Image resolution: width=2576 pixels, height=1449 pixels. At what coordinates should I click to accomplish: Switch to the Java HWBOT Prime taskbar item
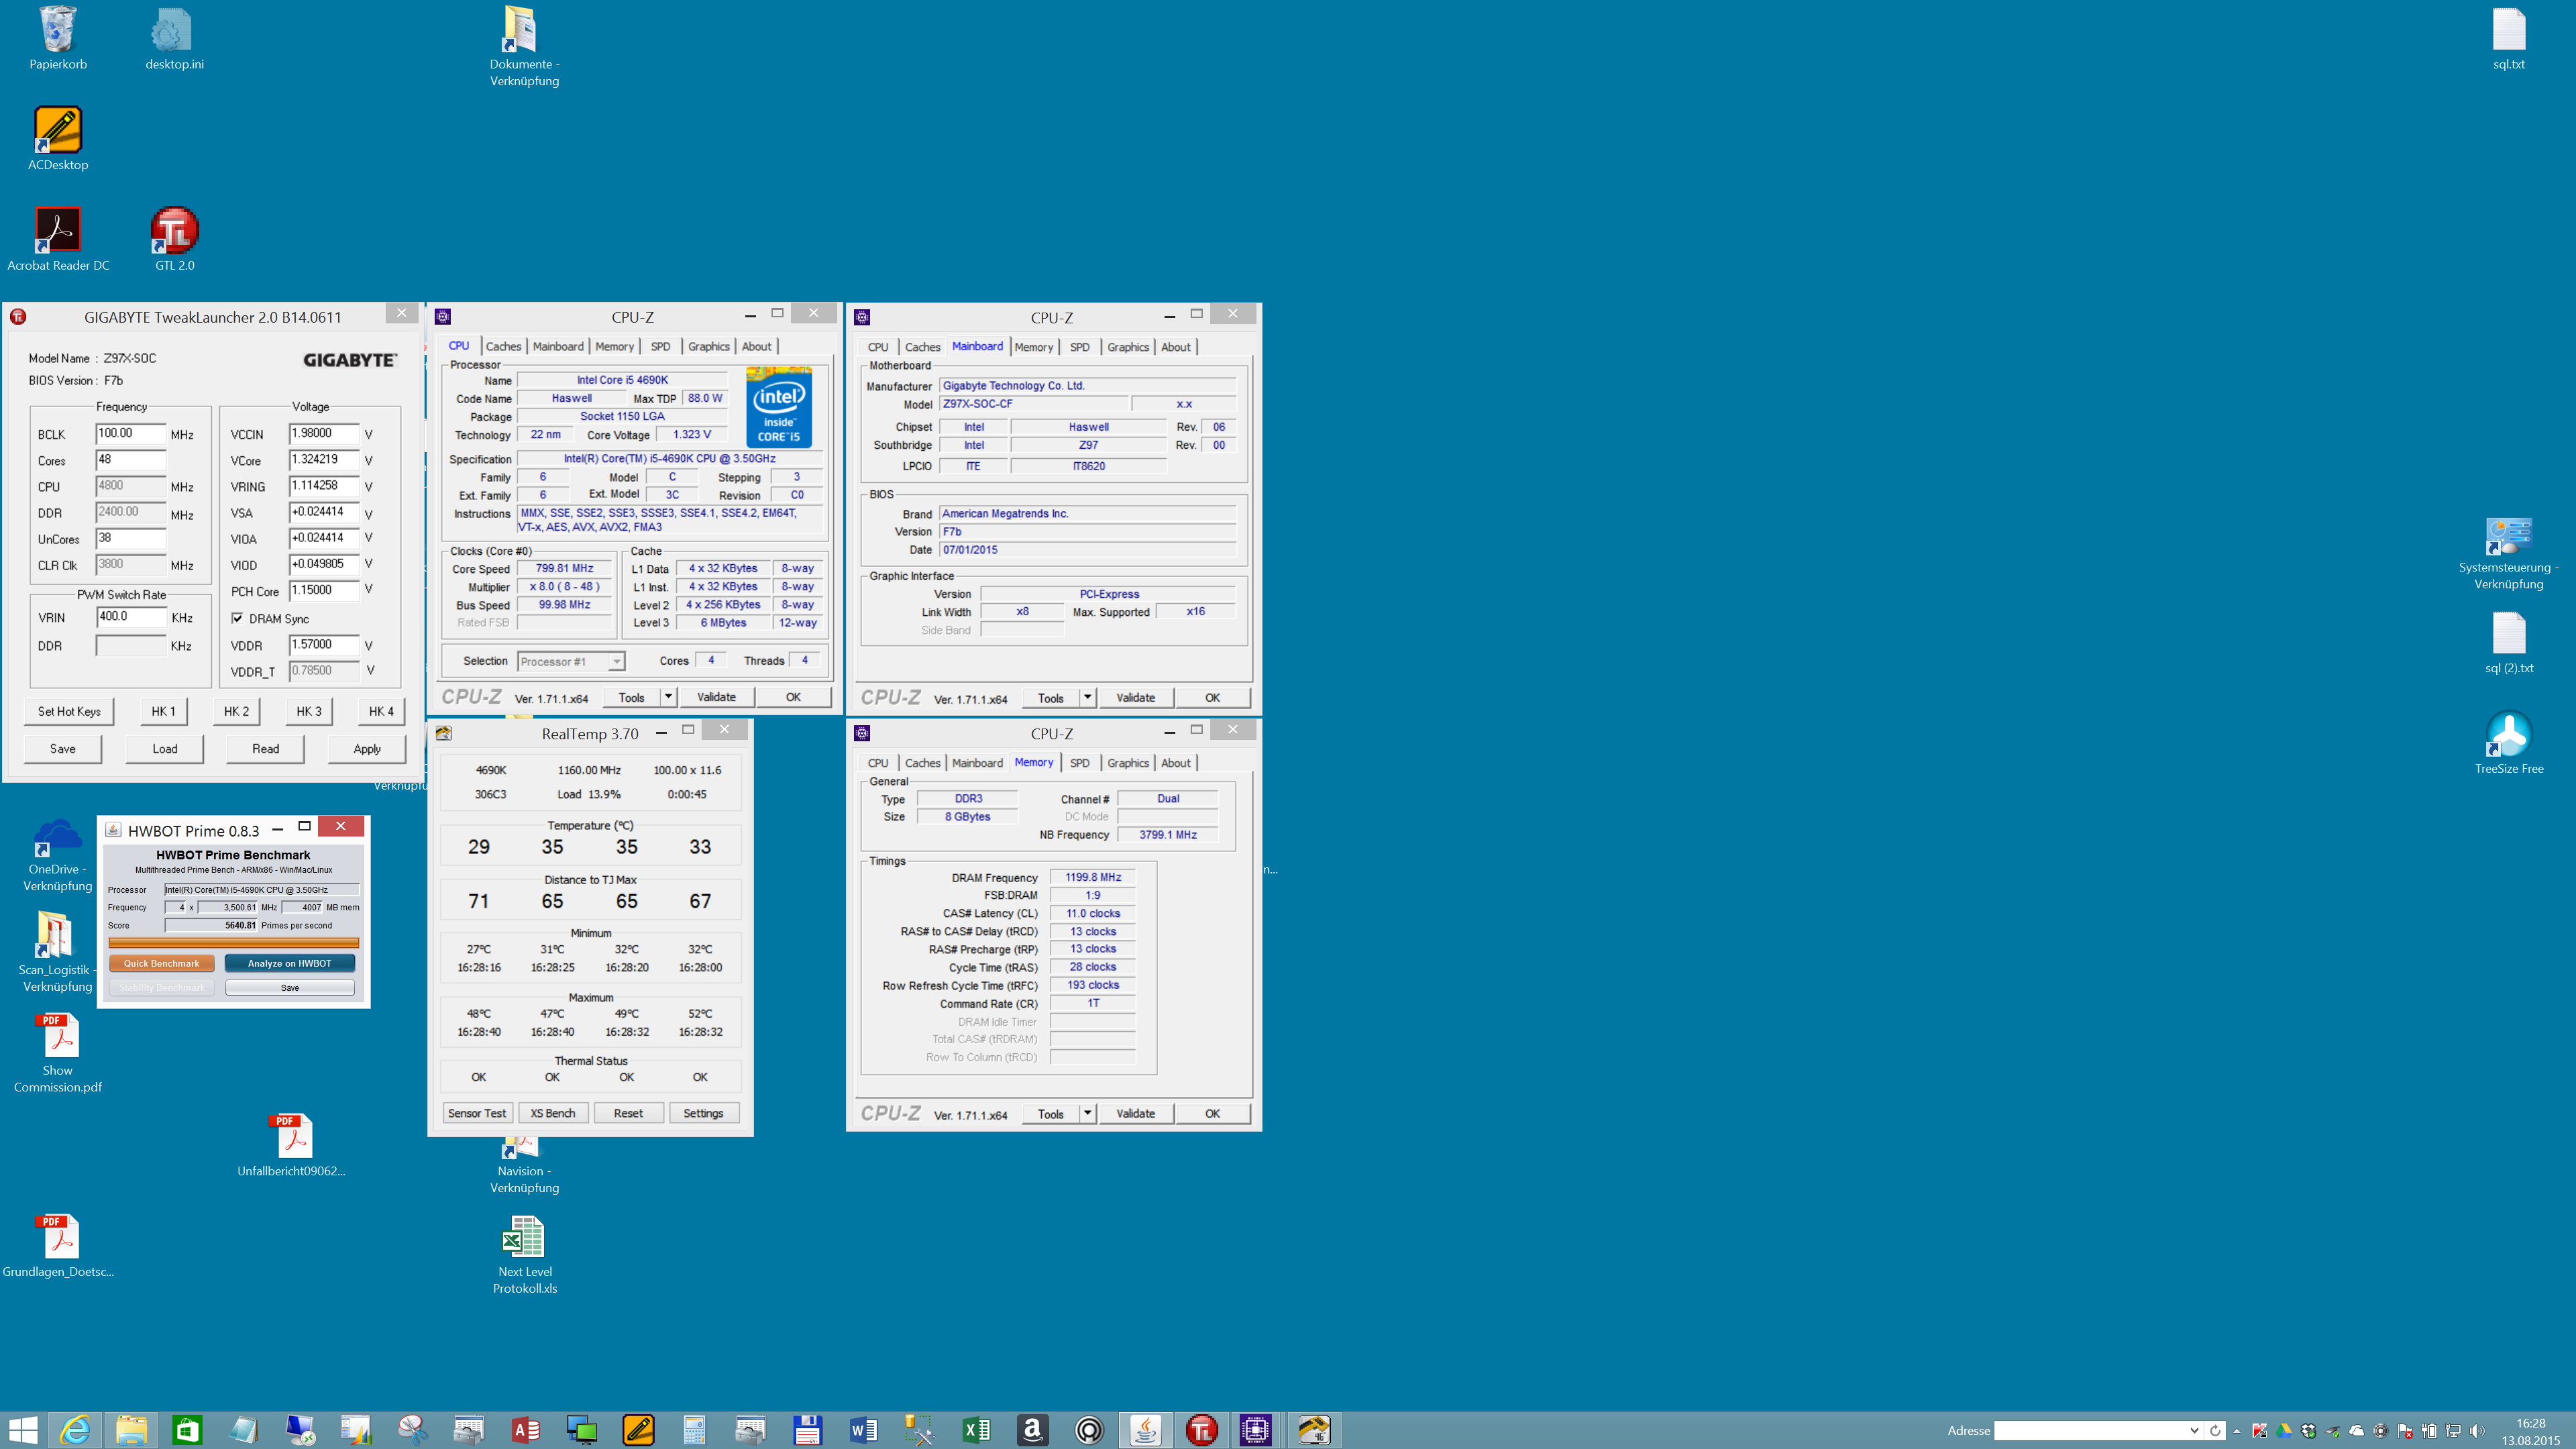click(1145, 1430)
